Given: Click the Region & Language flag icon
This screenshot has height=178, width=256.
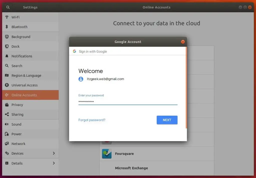Looking at the screenshot, I should pos(7,75).
